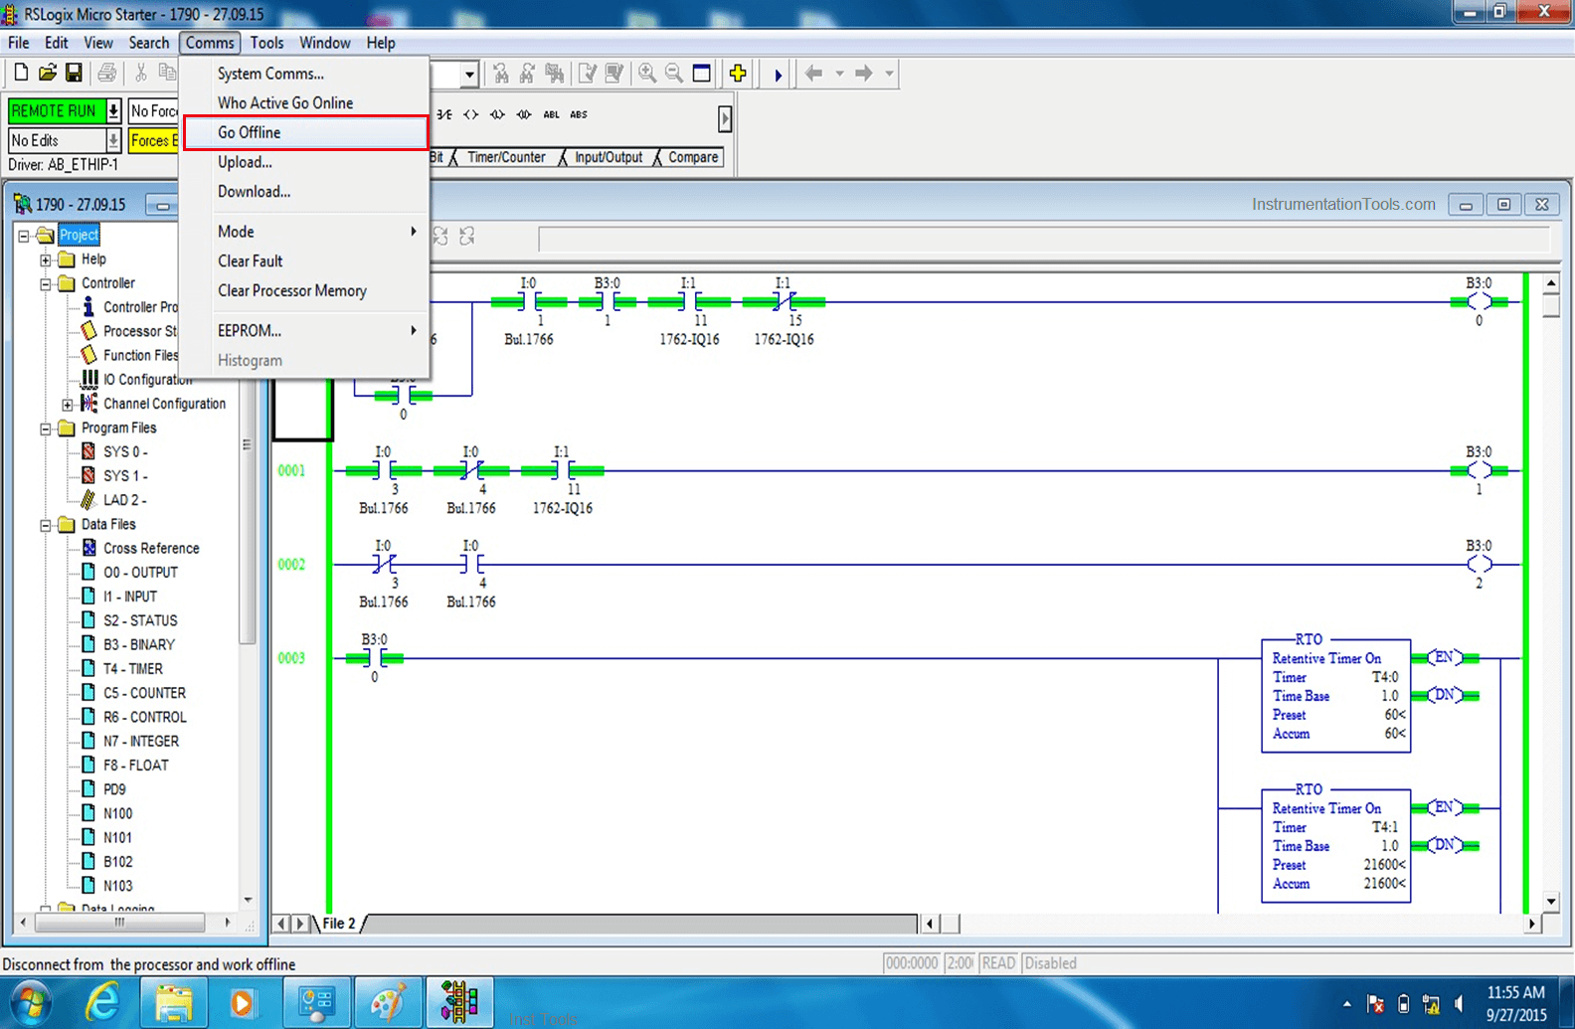
Task: Click the Windows Start button
Action: pos(30,1002)
